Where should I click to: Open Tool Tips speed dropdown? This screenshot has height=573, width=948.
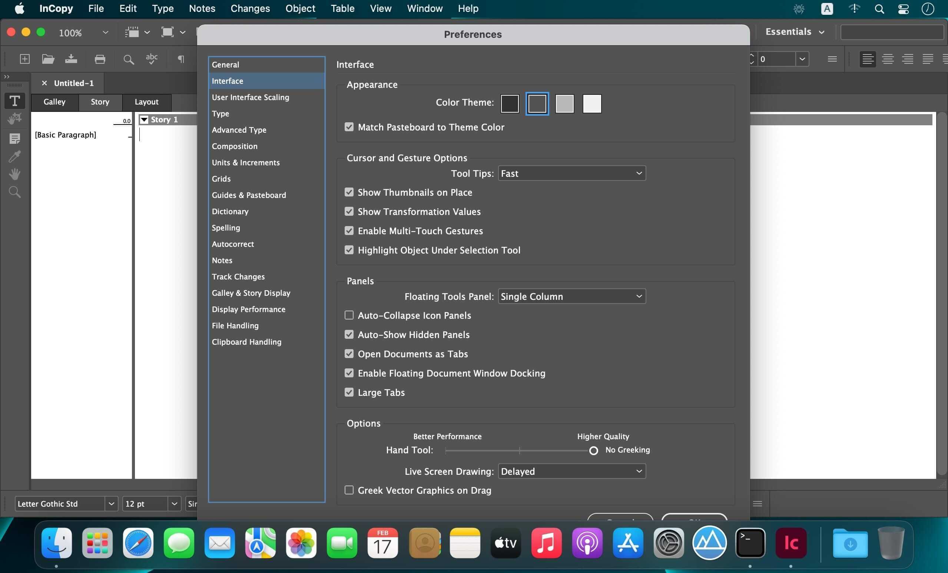[x=571, y=173]
